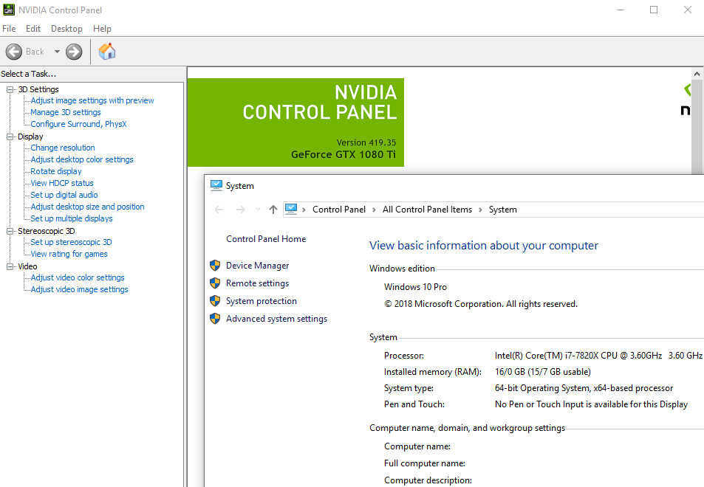The width and height of the screenshot is (704, 487).
Task: Open Set up digital audio
Action: pyautogui.click(x=64, y=195)
